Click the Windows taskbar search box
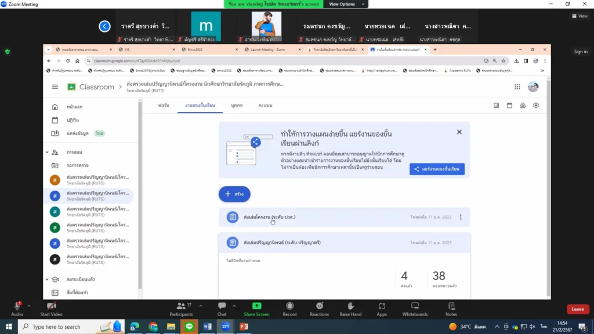Viewport: 594px width, 334px height. point(71,326)
